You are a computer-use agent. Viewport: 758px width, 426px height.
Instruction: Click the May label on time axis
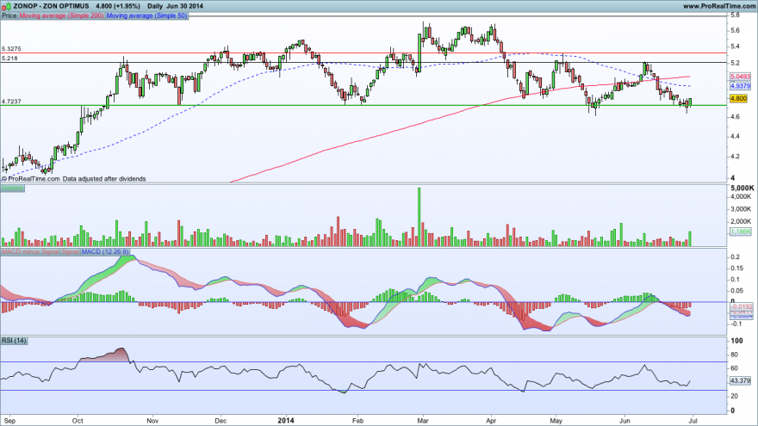pos(556,421)
